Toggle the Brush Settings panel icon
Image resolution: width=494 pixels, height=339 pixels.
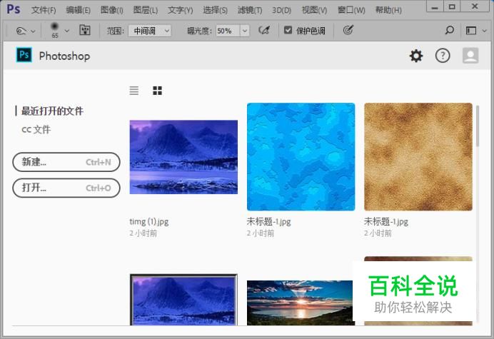85,30
